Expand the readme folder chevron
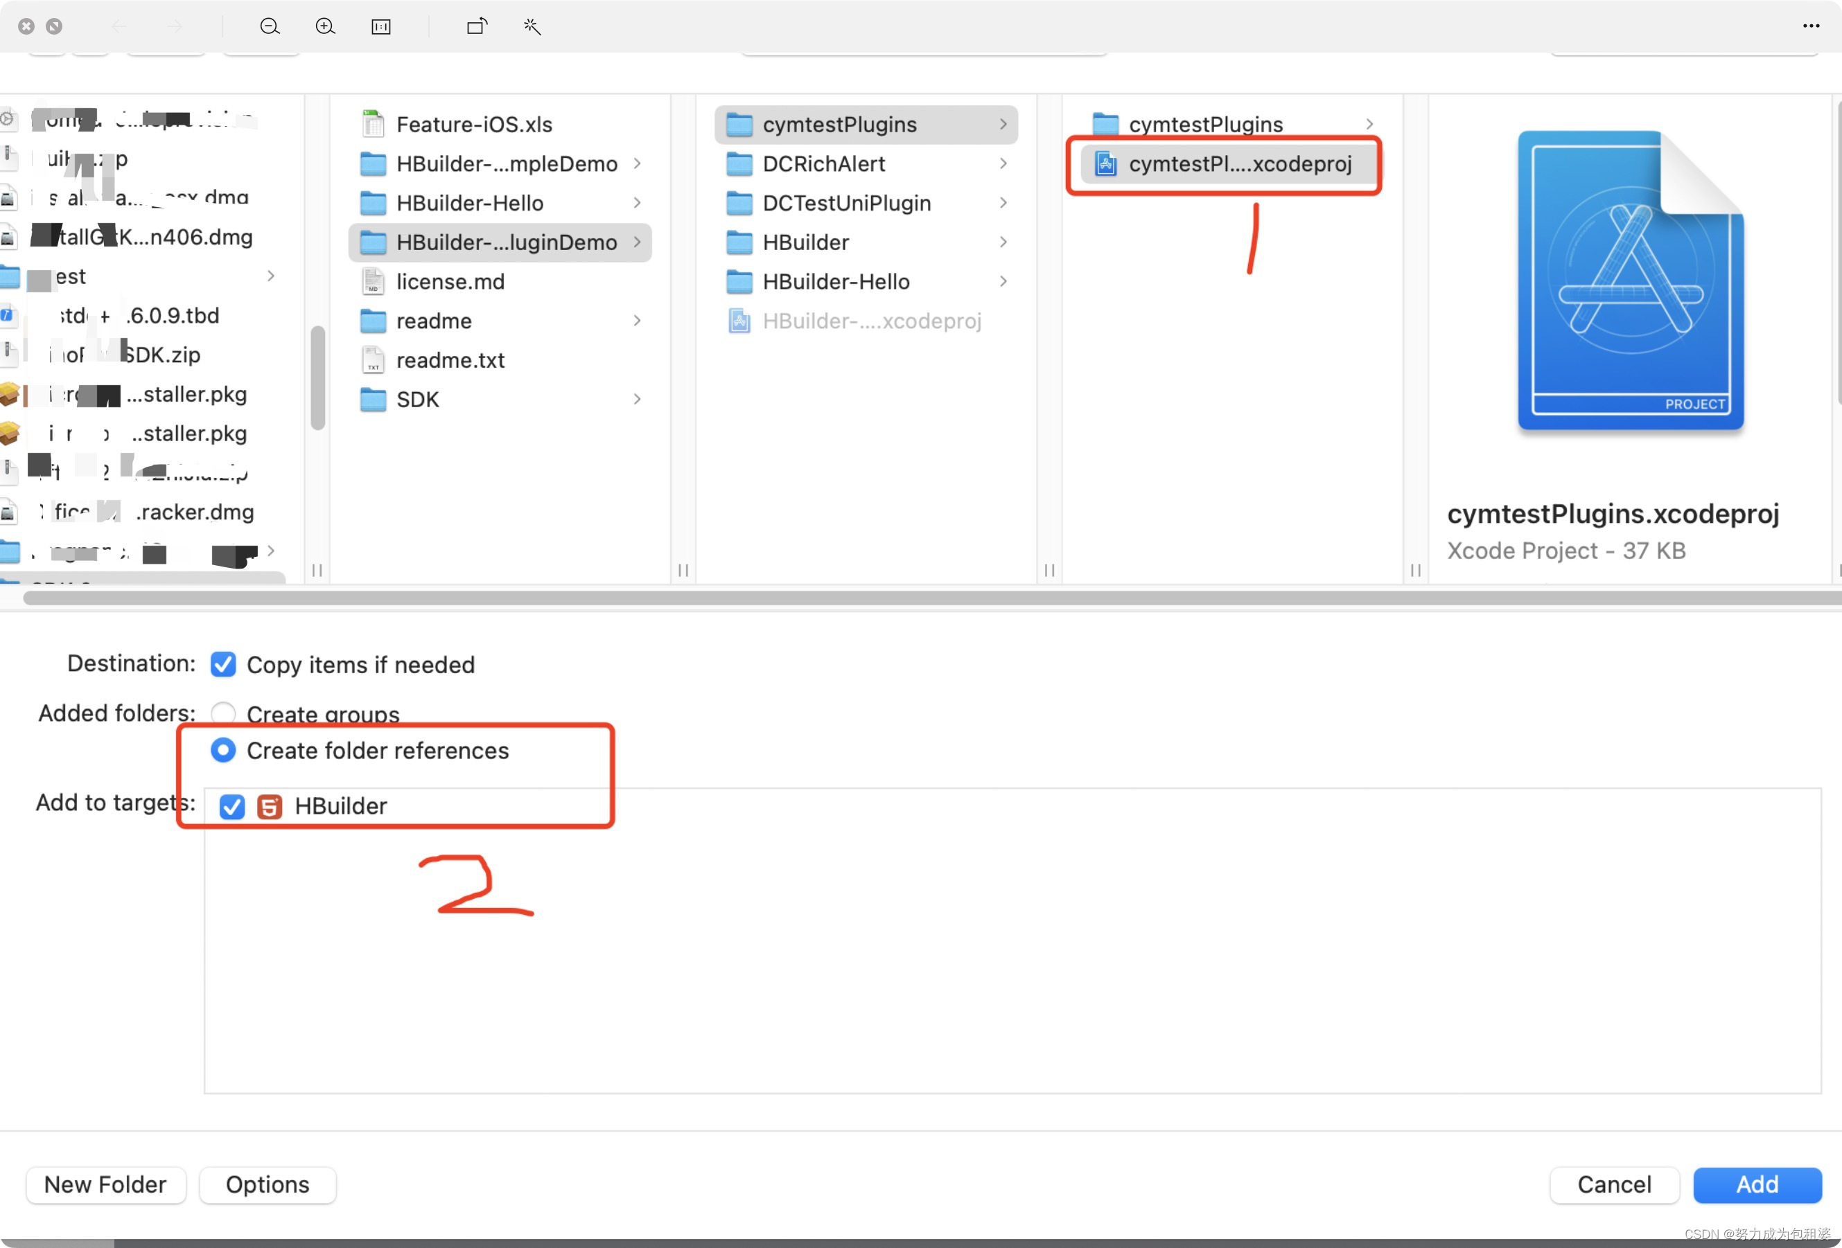 (638, 321)
